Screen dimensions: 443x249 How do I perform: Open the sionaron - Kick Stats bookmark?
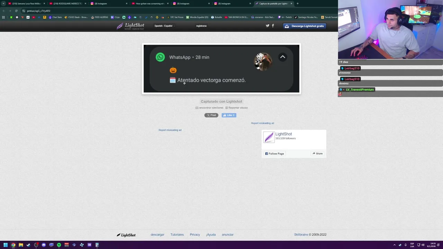263,17
